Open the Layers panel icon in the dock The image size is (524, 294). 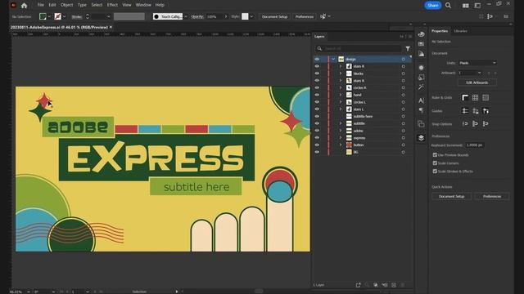(421, 138)
